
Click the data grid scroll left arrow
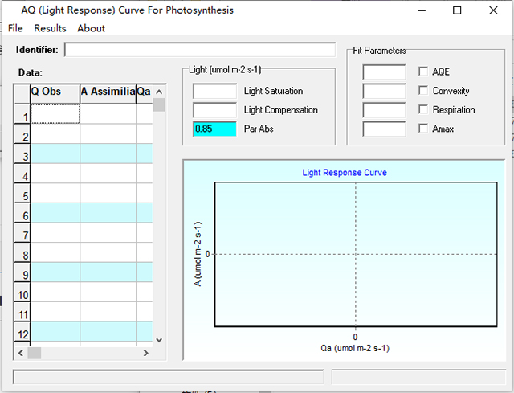(19, 353)
